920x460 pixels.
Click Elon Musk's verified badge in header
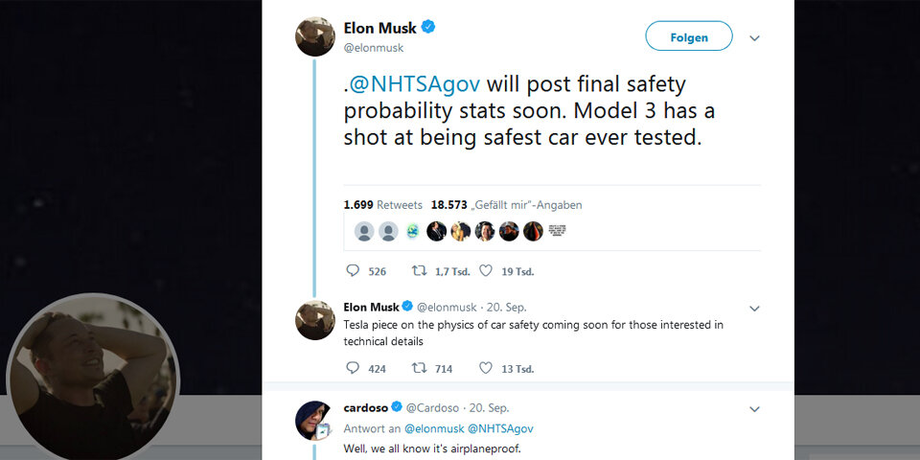coord(428,28)
